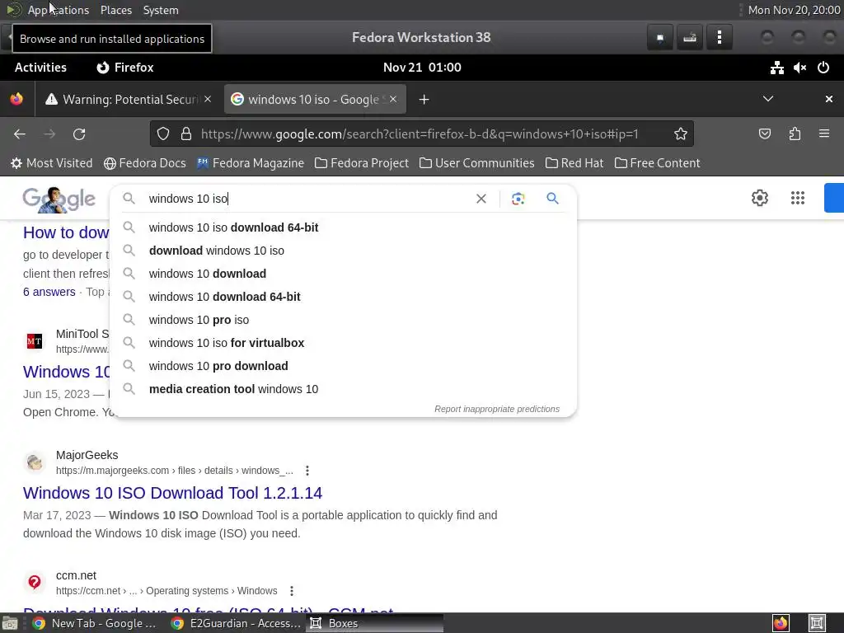
Task: Select suggestion download windows 10 iso
Action: (x=343, y=251)
